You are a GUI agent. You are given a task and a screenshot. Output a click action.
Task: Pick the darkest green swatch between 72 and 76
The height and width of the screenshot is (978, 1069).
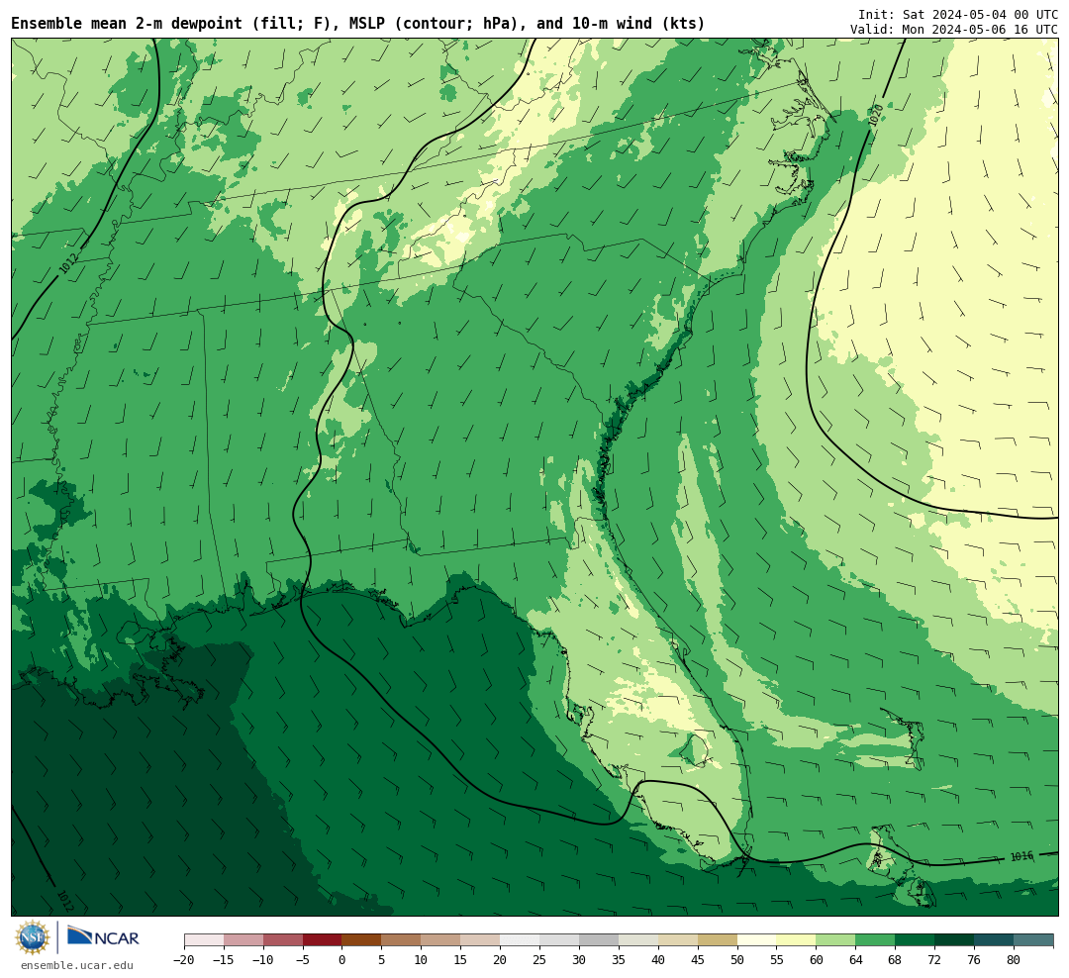(954, 940)
